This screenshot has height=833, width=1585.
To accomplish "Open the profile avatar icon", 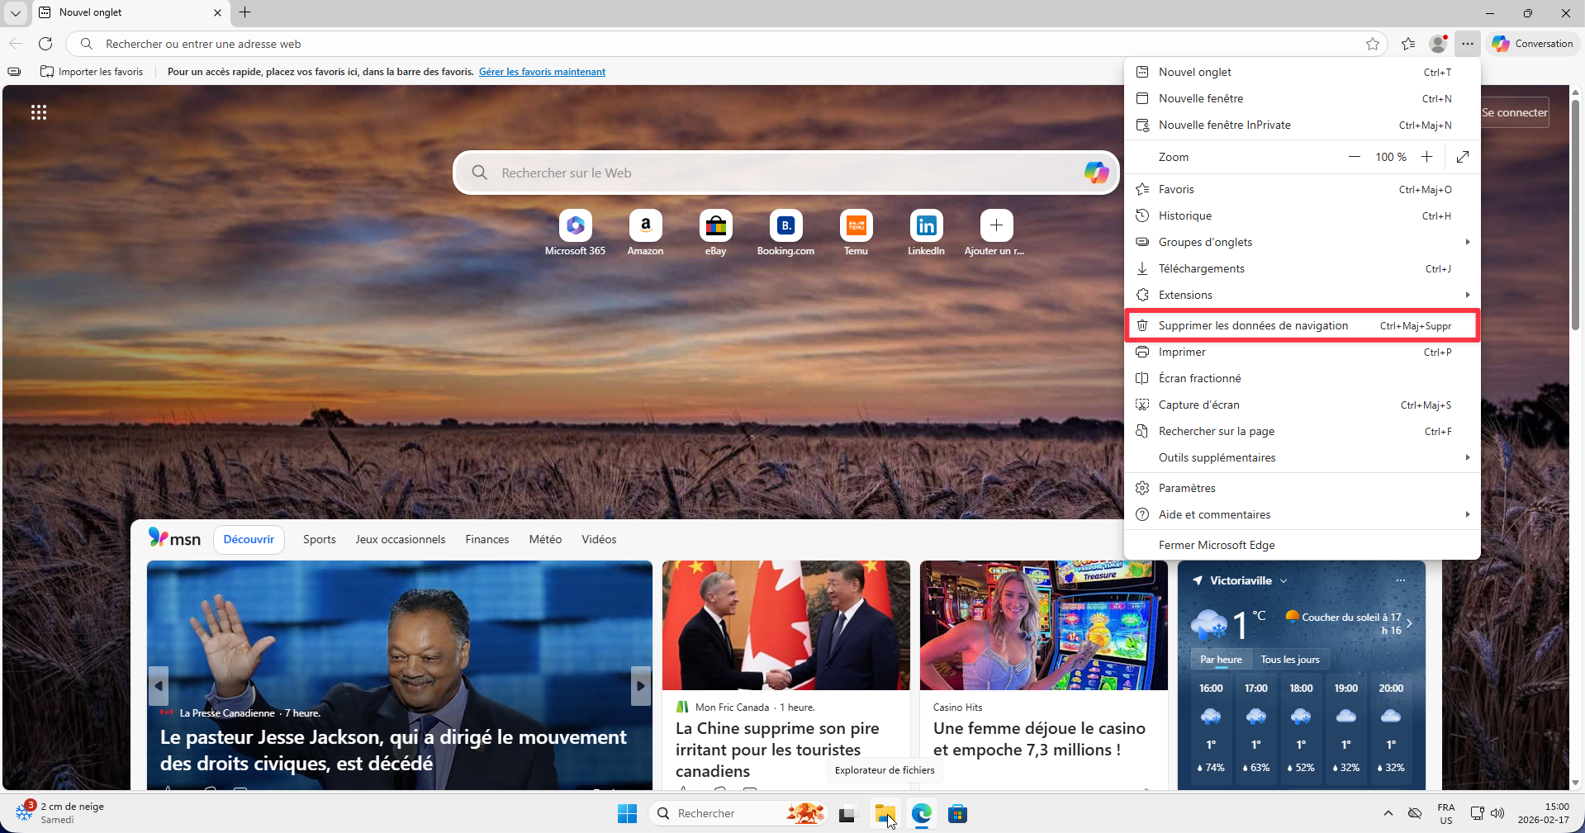I will point(1438,44).
